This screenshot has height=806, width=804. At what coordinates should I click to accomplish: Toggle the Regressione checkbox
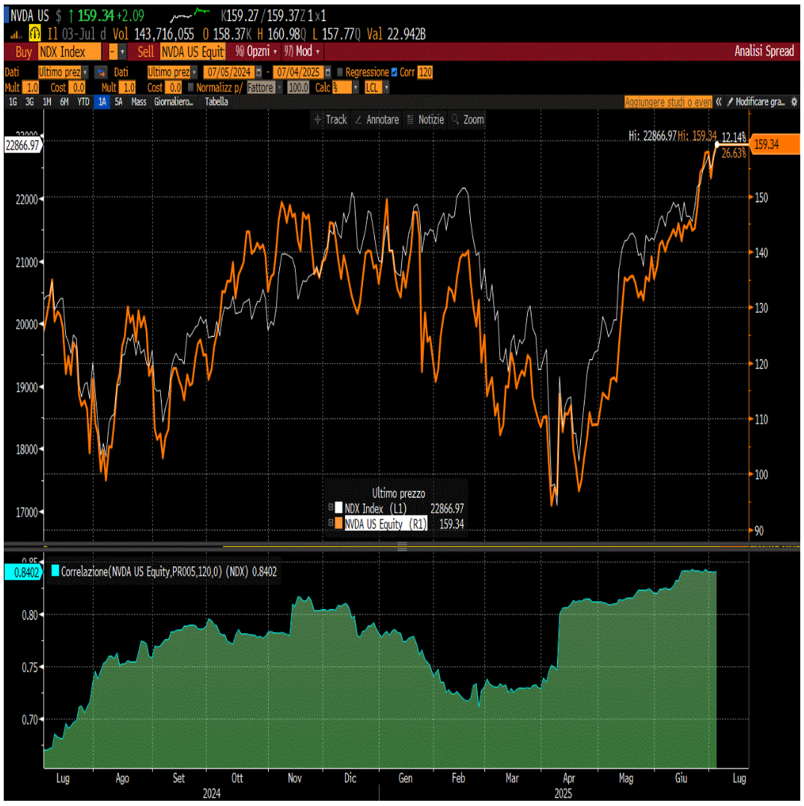(x=340, y=72)
